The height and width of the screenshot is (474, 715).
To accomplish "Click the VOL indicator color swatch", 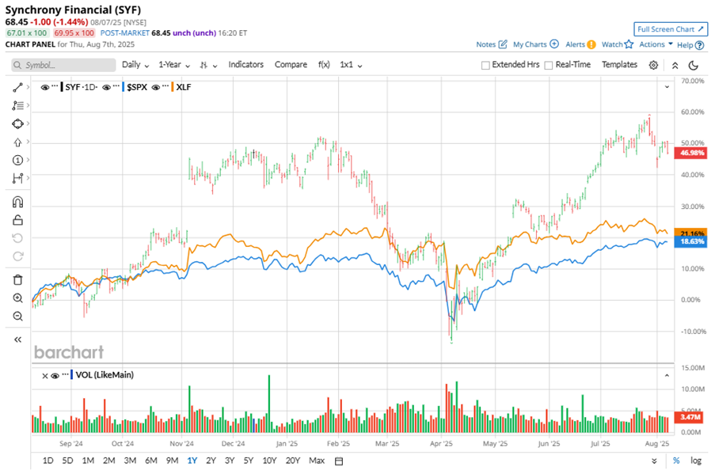I will 71,375.
